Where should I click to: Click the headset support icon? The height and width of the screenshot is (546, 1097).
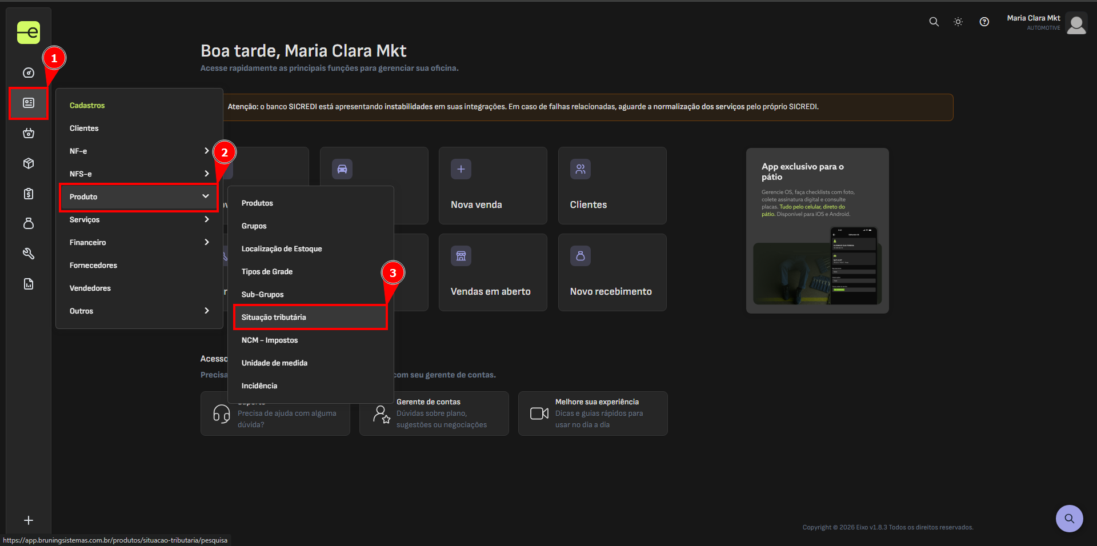[x=222, y=414]
